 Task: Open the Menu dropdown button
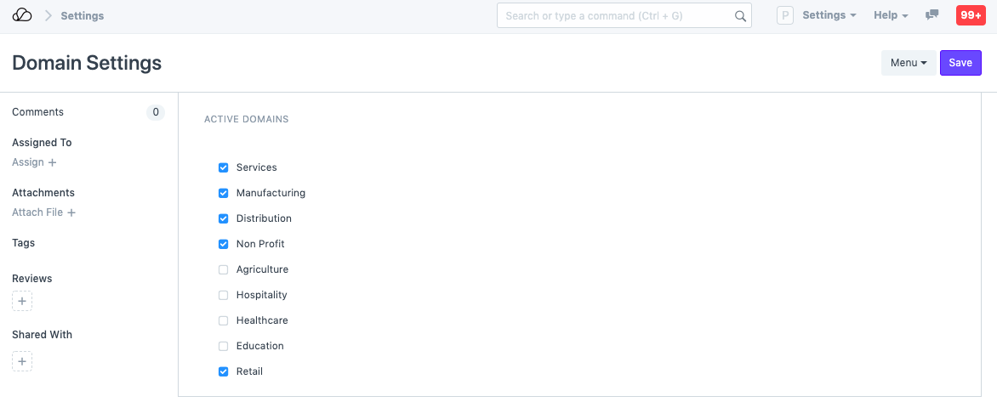coord(908,63)
